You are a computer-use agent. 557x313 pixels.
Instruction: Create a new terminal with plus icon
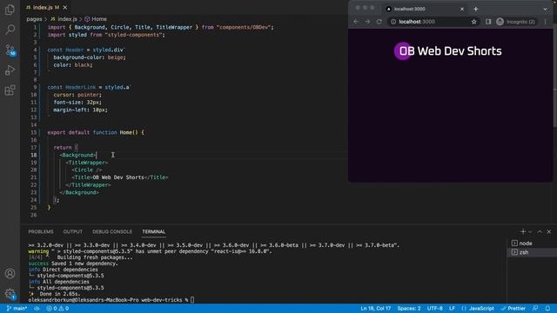tap(522, 232)
